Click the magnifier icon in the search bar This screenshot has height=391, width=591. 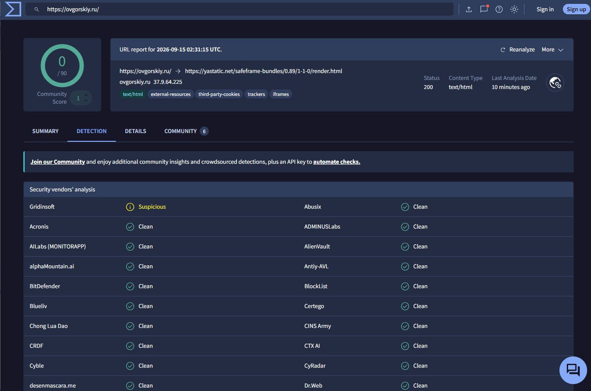[37, 9]
